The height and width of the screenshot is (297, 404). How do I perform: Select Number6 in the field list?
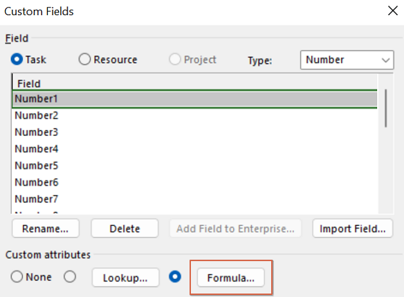195,182
